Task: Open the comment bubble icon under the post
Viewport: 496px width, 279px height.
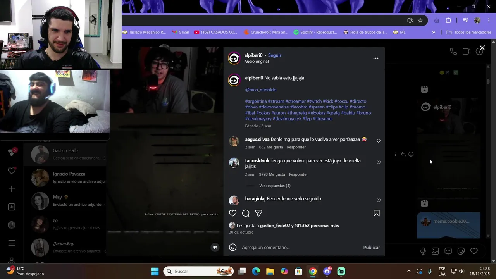Action: (x=246, y=213)
